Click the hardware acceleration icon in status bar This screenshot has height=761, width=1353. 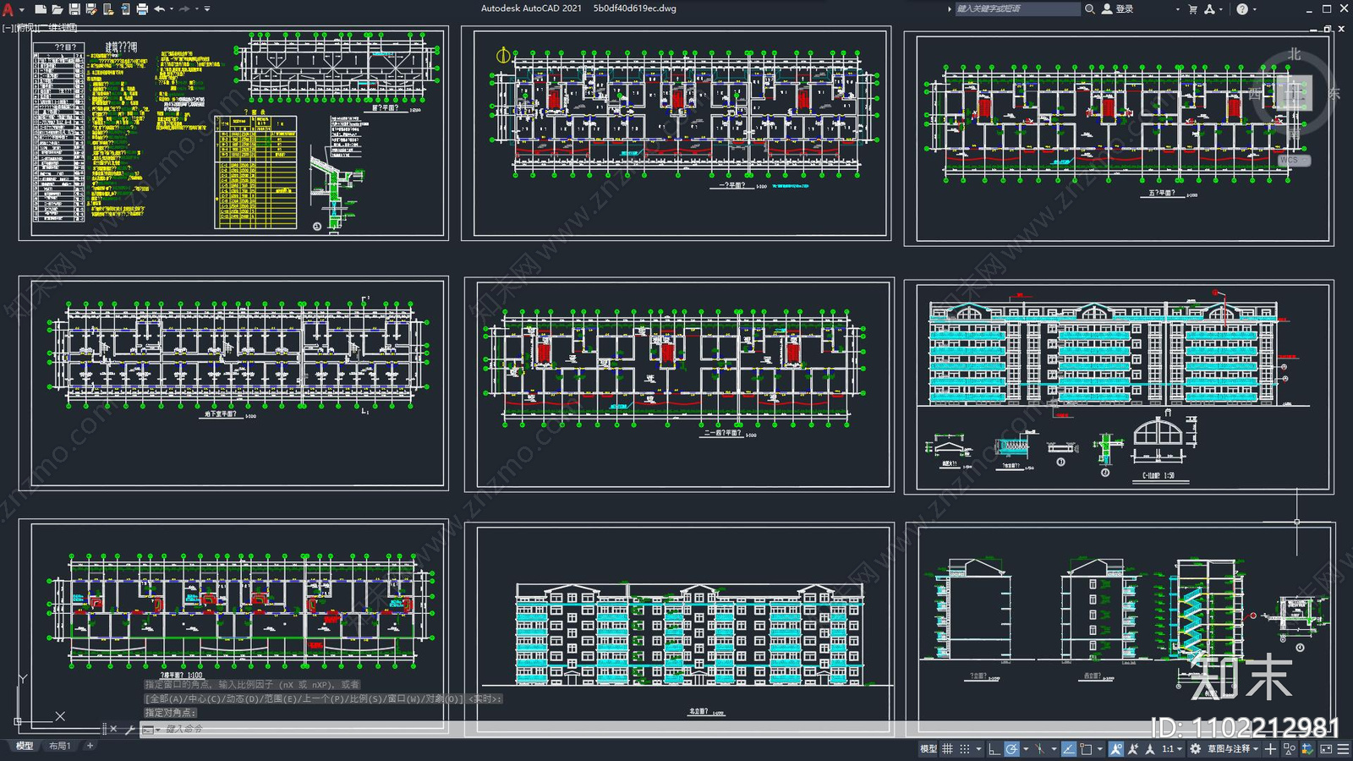click(1307, 749)
